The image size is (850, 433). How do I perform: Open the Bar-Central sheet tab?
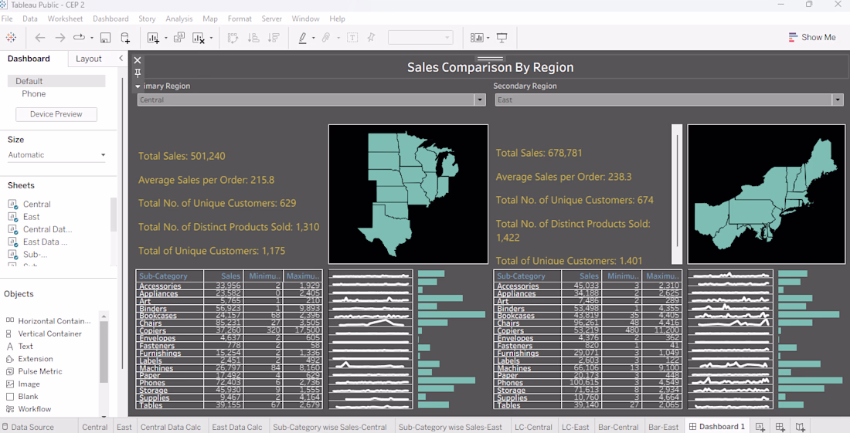tap(618, 427)
